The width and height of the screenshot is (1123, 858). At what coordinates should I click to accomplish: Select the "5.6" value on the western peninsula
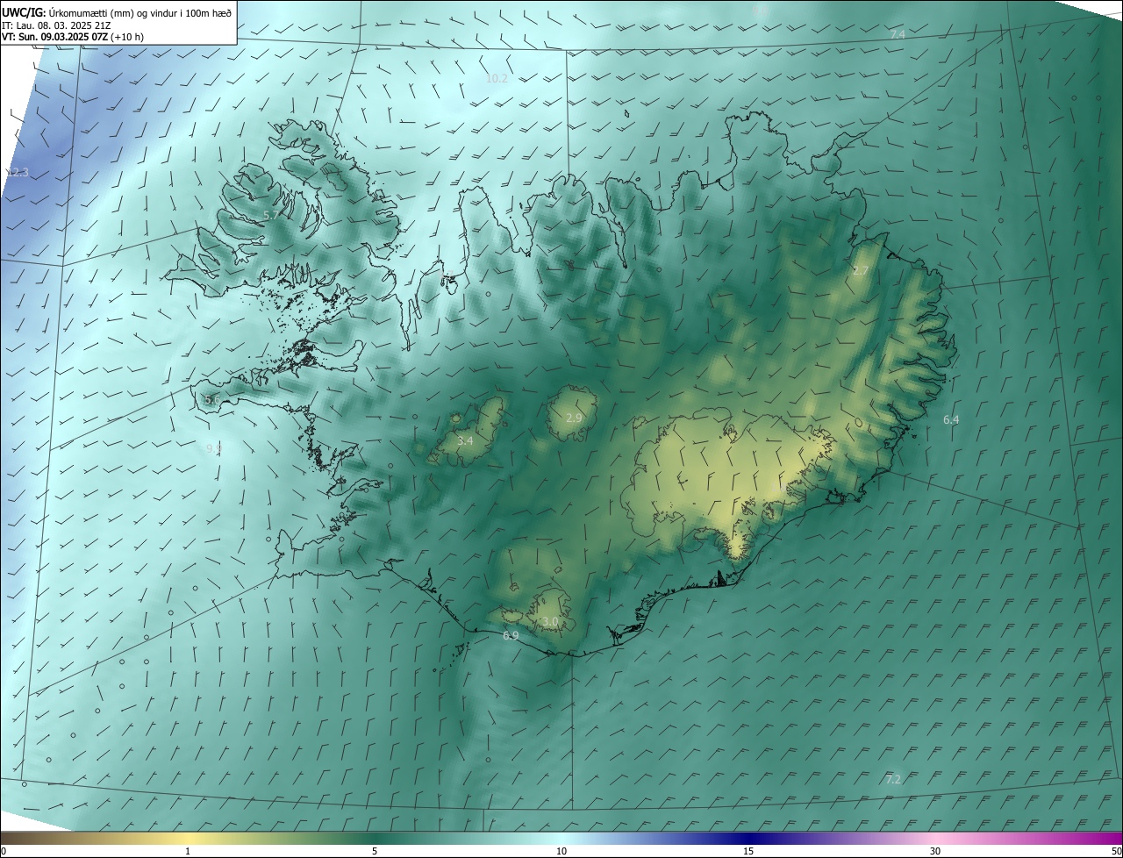point(212,400)
